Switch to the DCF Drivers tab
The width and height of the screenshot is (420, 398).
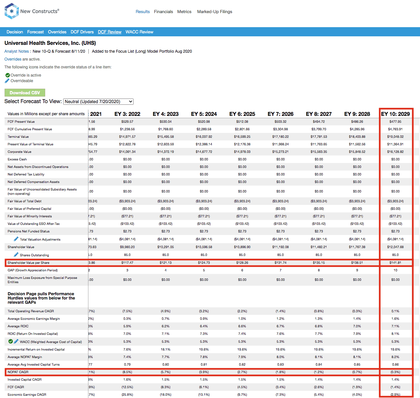point(82,32)
